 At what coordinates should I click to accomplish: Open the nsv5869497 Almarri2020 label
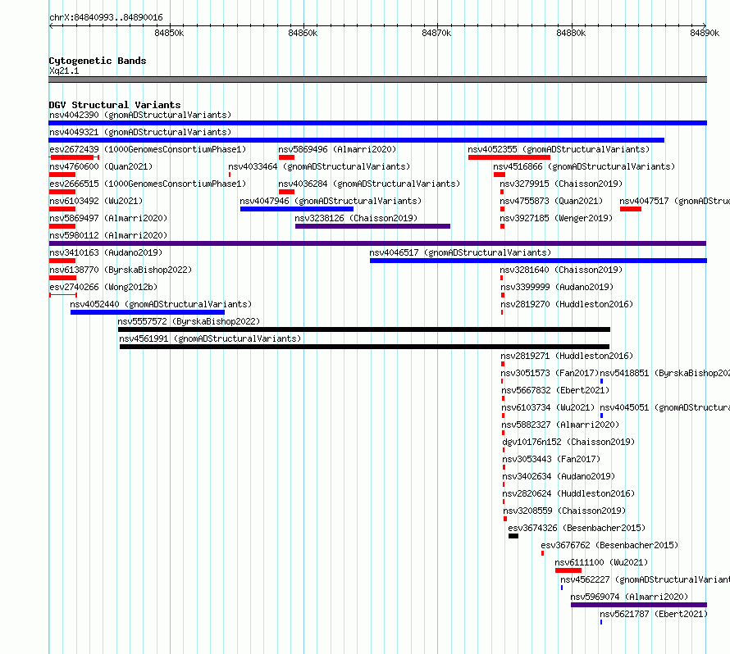[x=108, y=218]
